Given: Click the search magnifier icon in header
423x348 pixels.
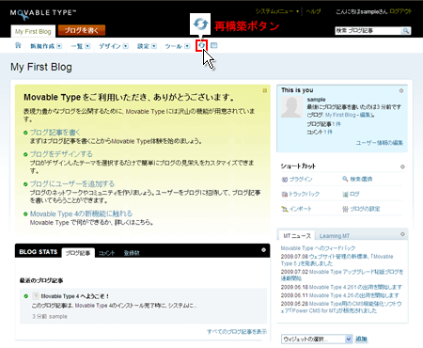Looking at the screenshot, I should (405, 30).
